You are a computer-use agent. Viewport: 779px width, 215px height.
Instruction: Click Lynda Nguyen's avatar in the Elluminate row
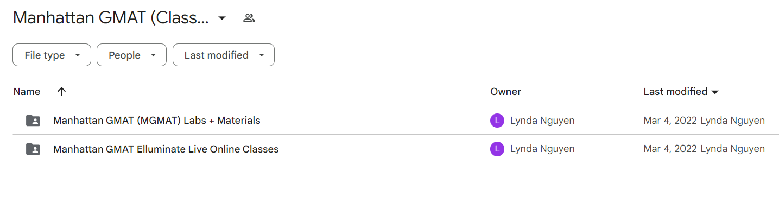point(497,149)
